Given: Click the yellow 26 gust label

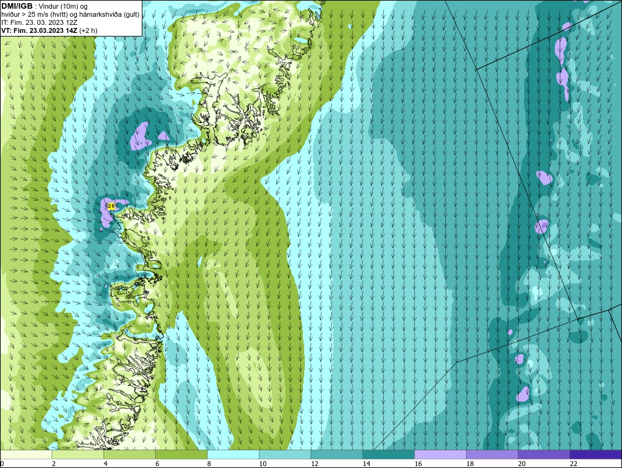Looking at the screenshot, I should tap(111, 206).
